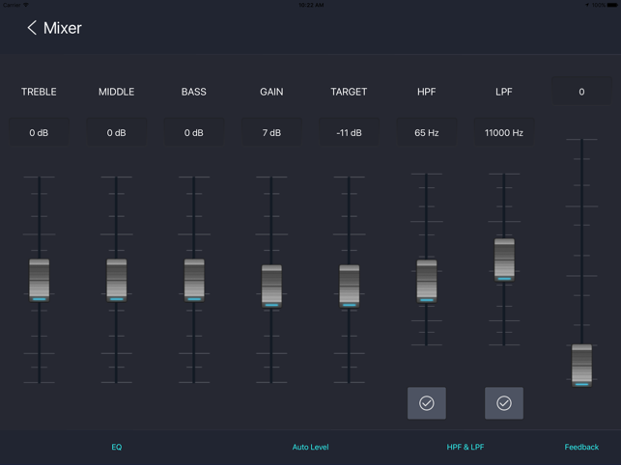
Task: Click the TREBLE label
Action: (39, 92)
